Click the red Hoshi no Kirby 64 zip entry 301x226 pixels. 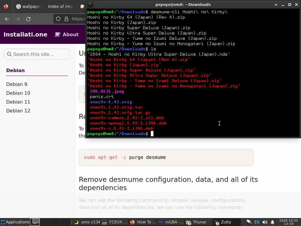pos(139,59)
